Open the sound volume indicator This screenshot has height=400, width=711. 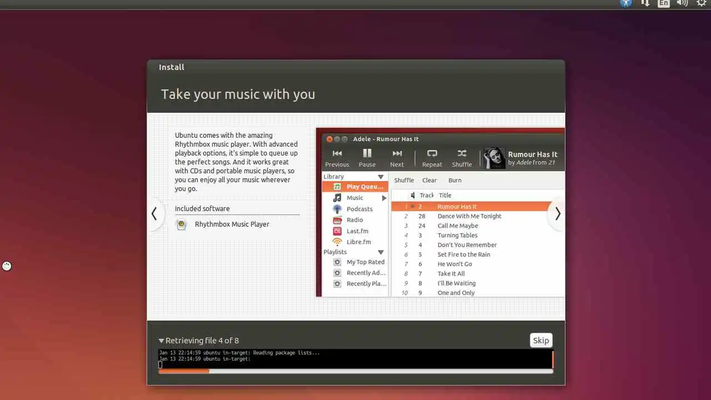683,3
